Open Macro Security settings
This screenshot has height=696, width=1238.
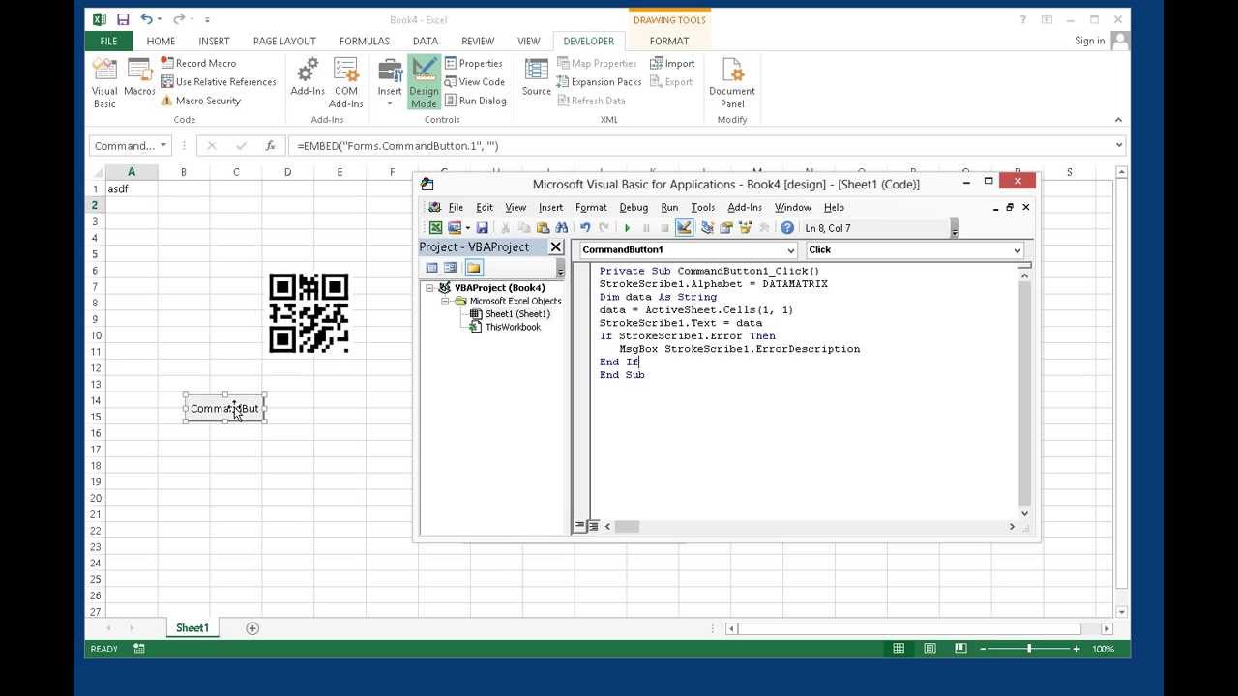200,101
